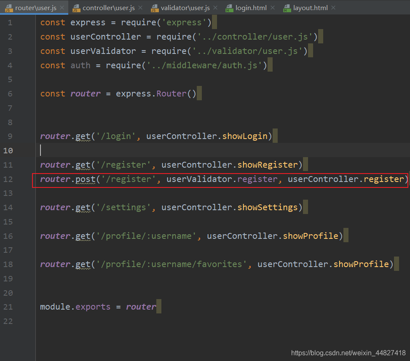Close the controller\user.js tab
410x361 pixels.
tap(140, 8)
